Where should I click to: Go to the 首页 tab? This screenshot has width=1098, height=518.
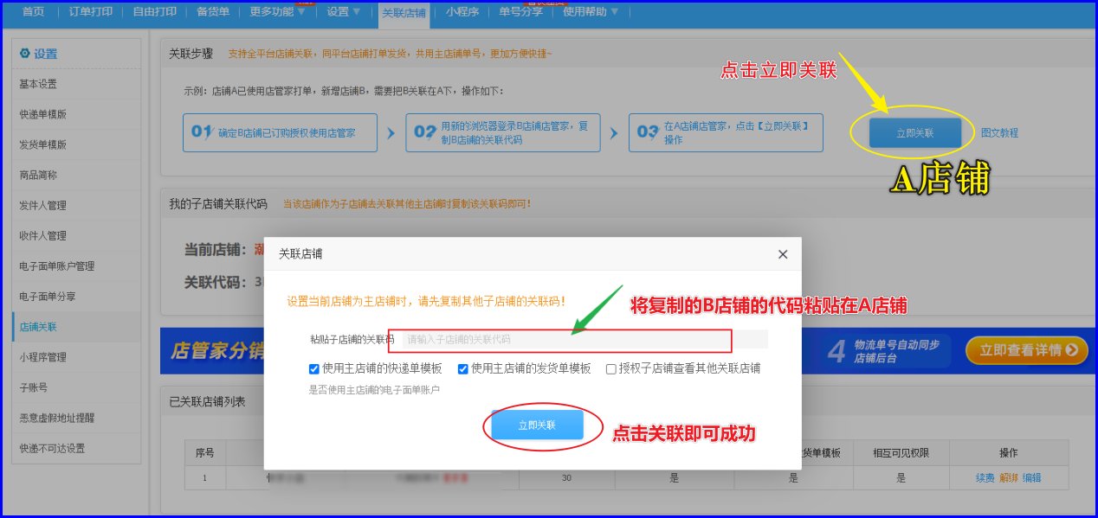33,12
